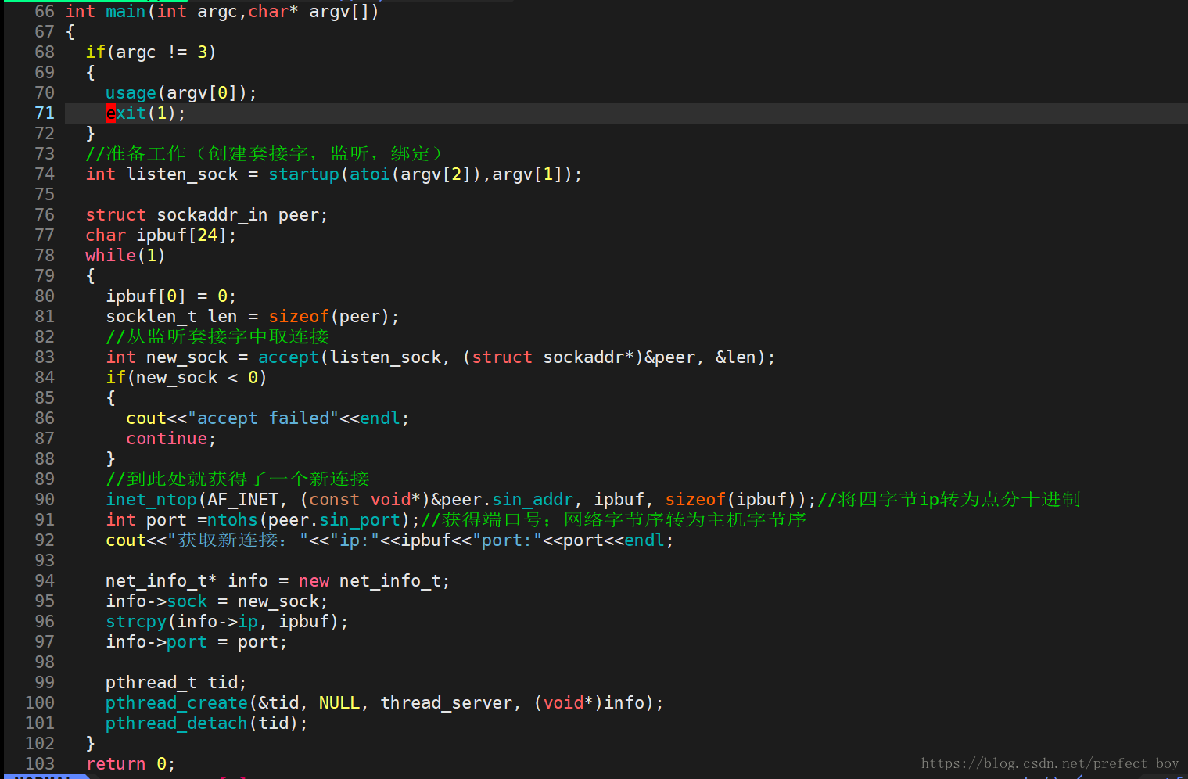Click the comment on line 82
The height and width of the screenshot is (779, 1188).
point(217,337)
